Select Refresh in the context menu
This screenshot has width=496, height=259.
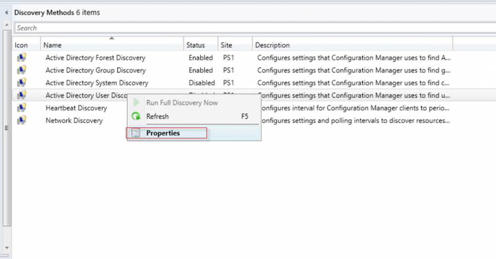coord(194,116)
